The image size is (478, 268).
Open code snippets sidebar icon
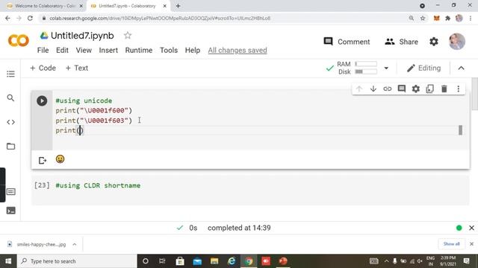tap(10, 122)
